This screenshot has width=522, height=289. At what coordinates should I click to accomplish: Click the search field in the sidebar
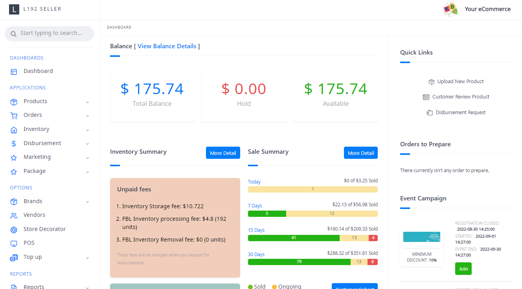click(x=49, y=34)
